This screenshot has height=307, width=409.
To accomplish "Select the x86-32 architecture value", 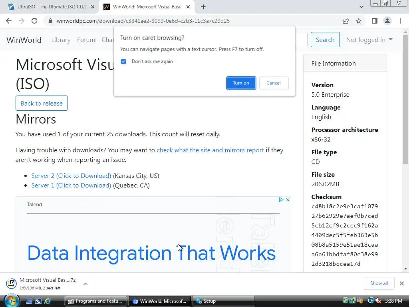I will [321, 140].
